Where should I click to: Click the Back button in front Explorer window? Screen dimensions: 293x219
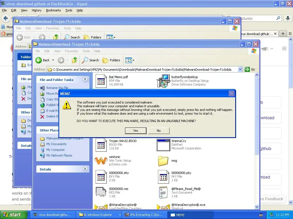[x=43, y=60]
